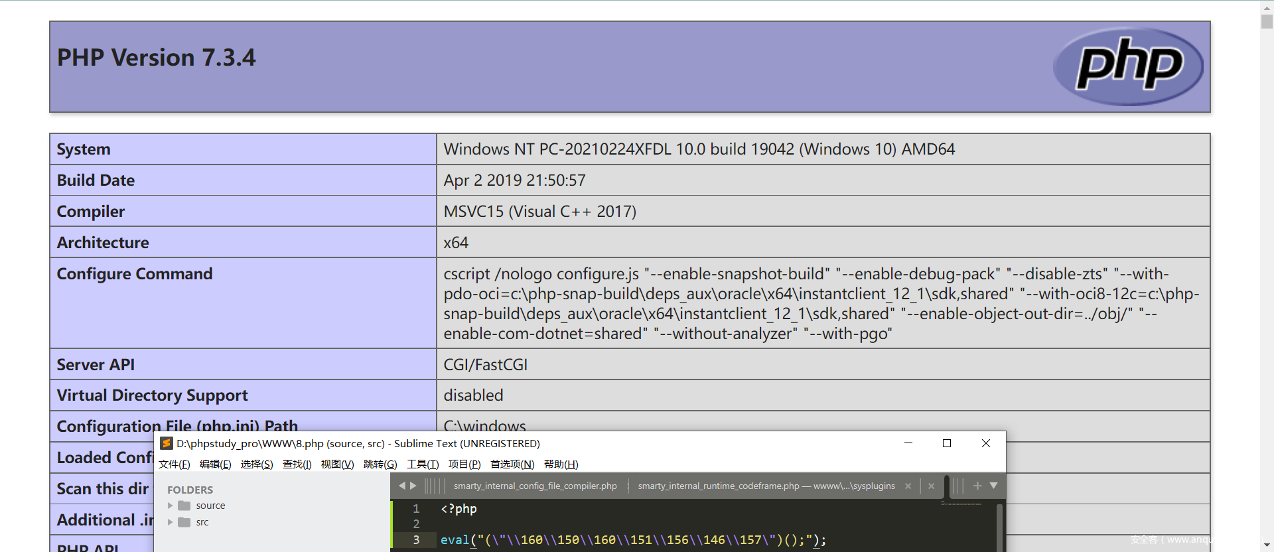Image resolution: width=1274 pixels, height=552 pixels.
Task: Expand the src folder tree
Action: tap(171, 522)
